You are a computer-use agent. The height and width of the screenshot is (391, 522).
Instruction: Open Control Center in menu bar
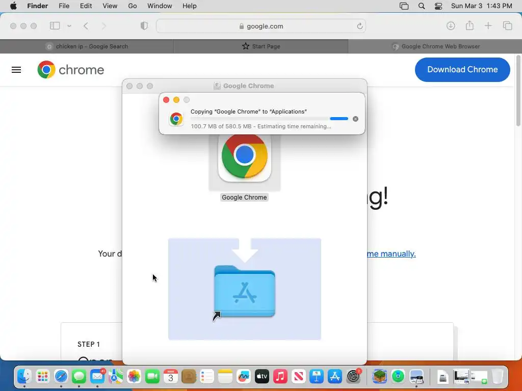tap(438, 6)
